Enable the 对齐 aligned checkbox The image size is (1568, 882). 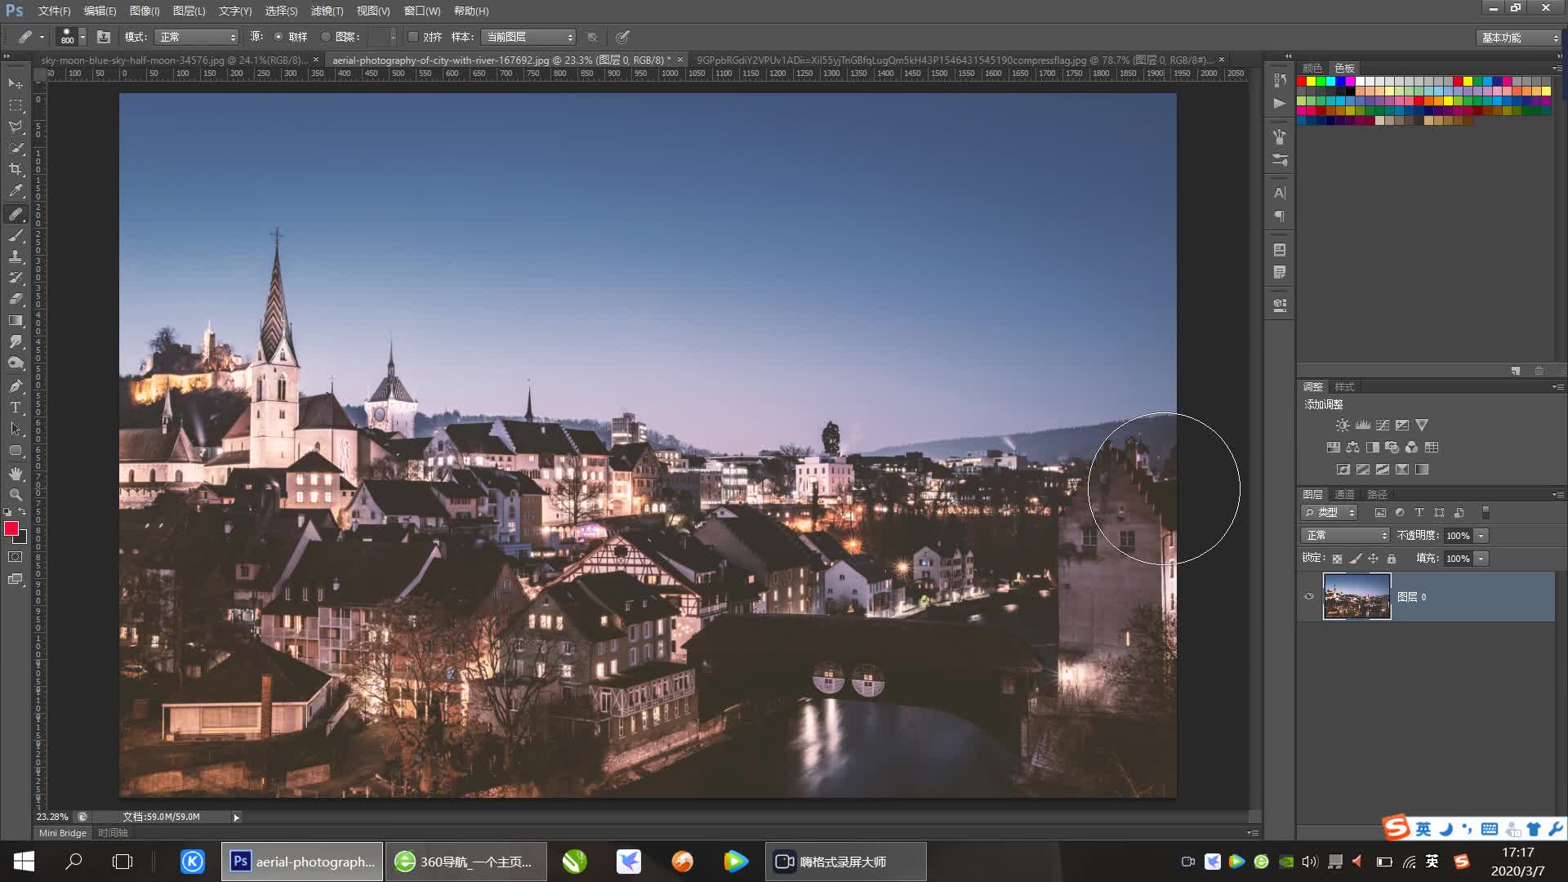coord(413,37)
